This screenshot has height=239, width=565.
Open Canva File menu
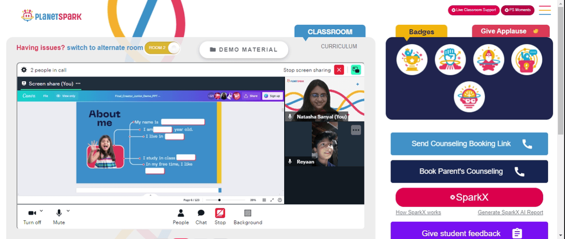pos(46,96)
